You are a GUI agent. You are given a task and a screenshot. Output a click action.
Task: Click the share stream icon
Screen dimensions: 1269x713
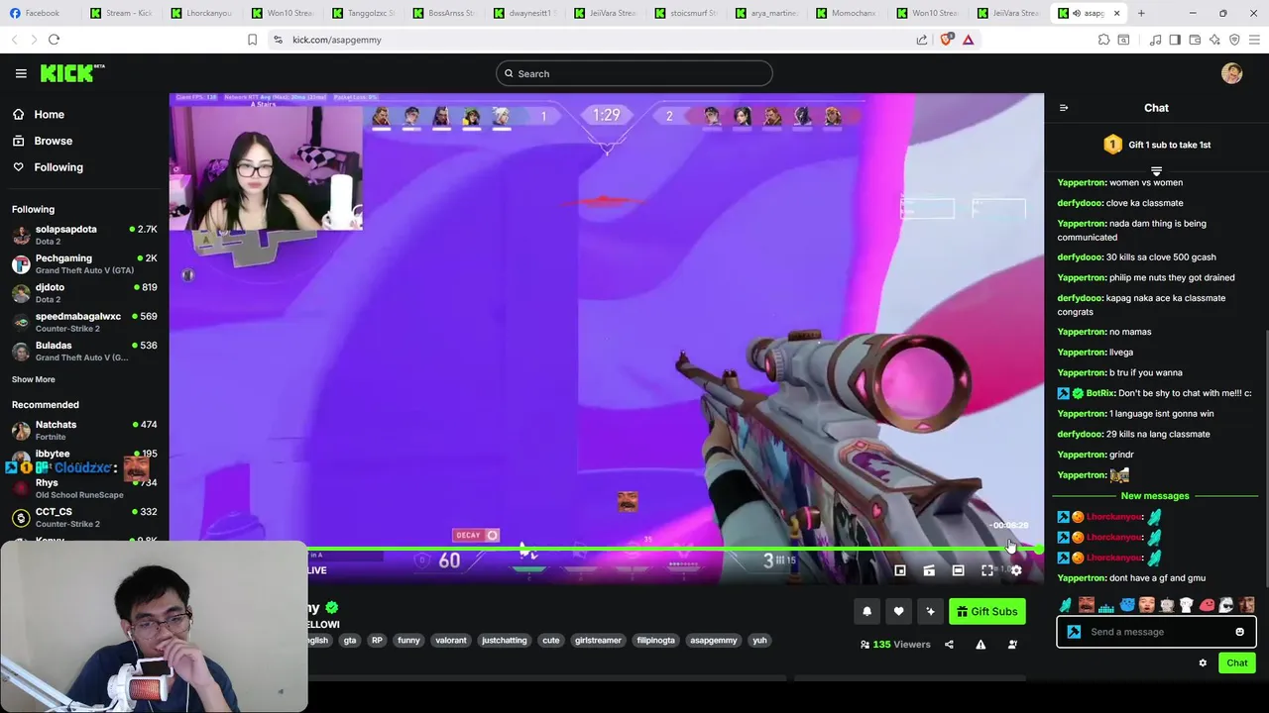[949, 645]
